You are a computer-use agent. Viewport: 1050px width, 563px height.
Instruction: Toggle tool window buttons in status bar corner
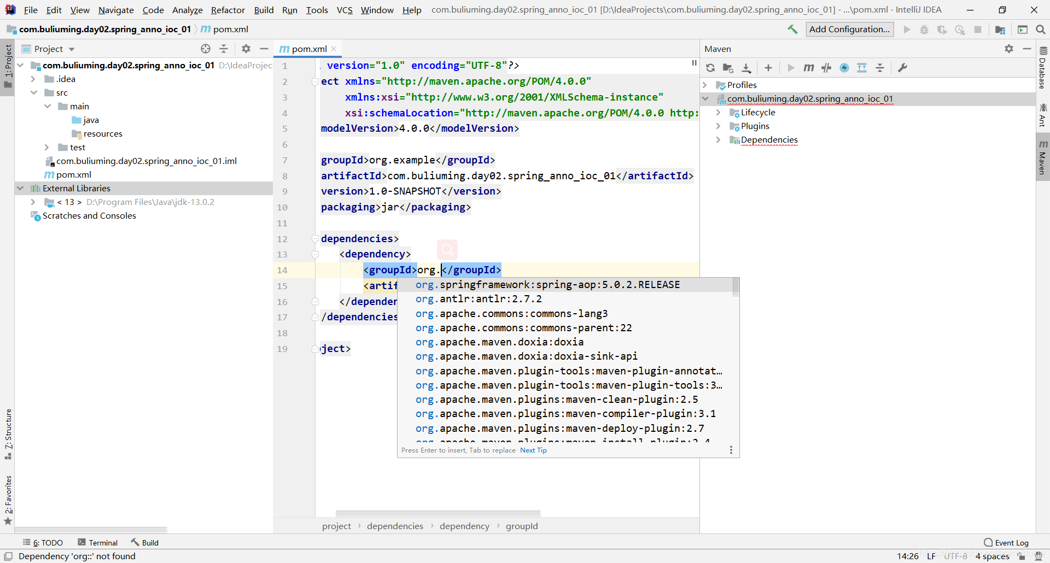click(8, 556)
